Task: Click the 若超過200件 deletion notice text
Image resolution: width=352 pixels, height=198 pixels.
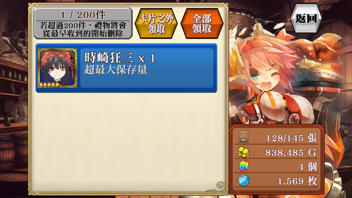Action: [83, 29]
